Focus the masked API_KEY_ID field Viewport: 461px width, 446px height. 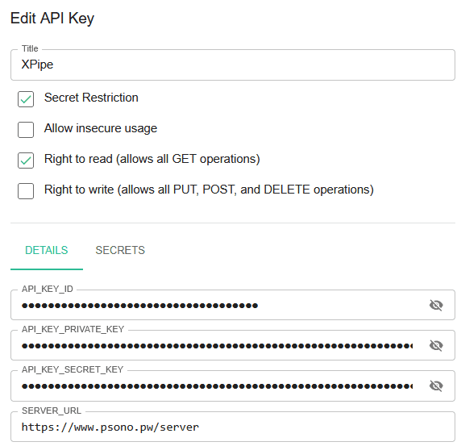pyautogui.click(x=218, y=305)
